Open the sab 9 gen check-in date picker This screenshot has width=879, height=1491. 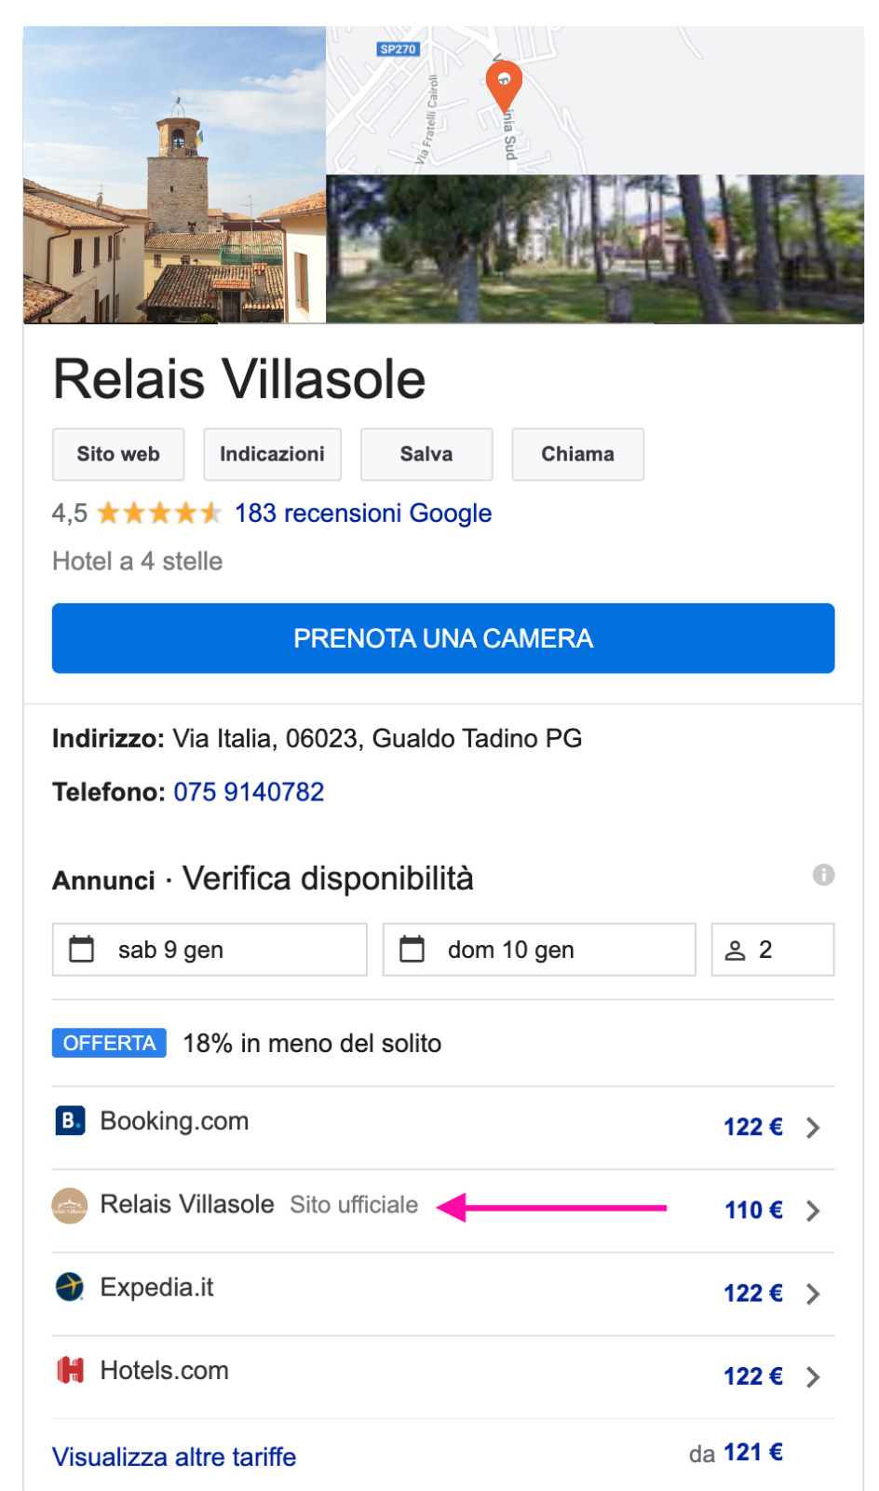pos(210,950)
